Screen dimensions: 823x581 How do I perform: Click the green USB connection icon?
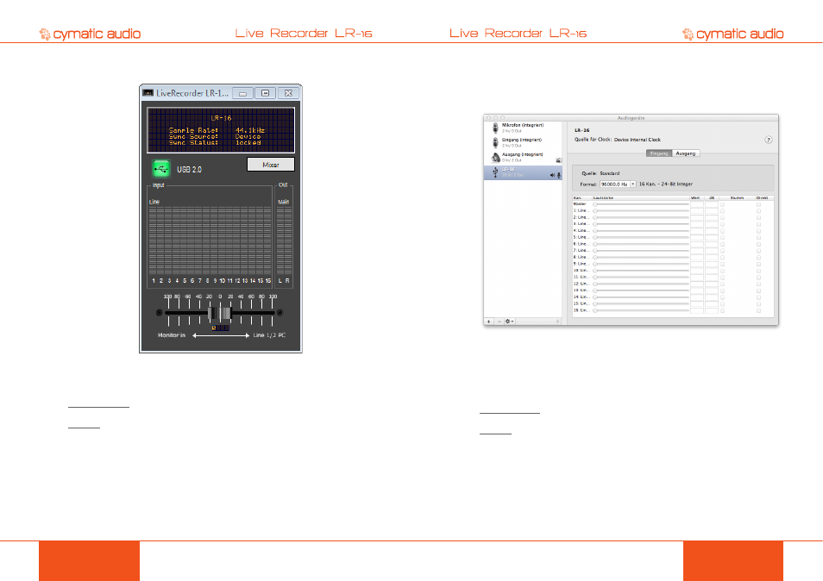tap(161, 169)
